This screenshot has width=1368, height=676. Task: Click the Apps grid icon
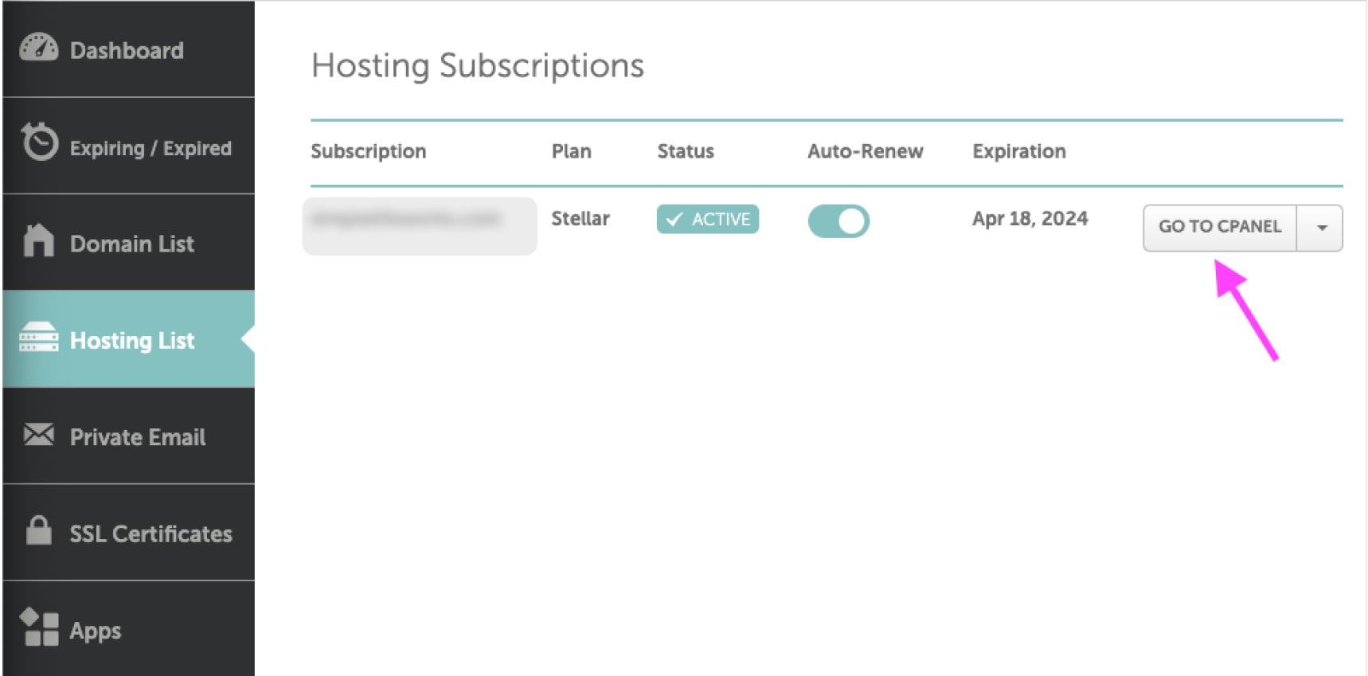point(39,628)
